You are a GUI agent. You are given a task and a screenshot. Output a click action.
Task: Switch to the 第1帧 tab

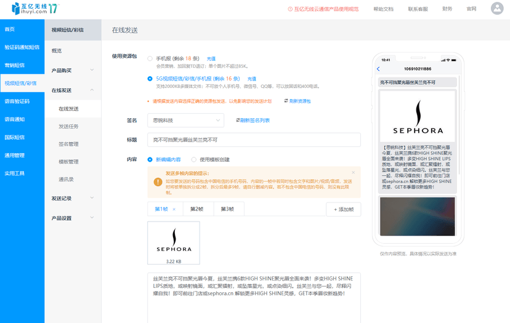coord(161,209)
